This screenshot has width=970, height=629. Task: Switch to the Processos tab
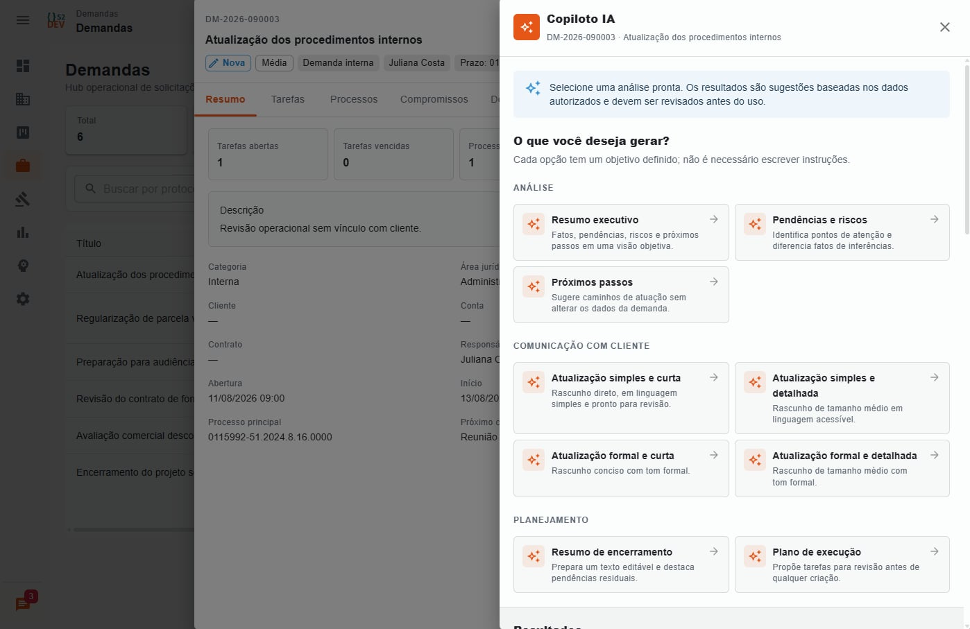point(354,99)
